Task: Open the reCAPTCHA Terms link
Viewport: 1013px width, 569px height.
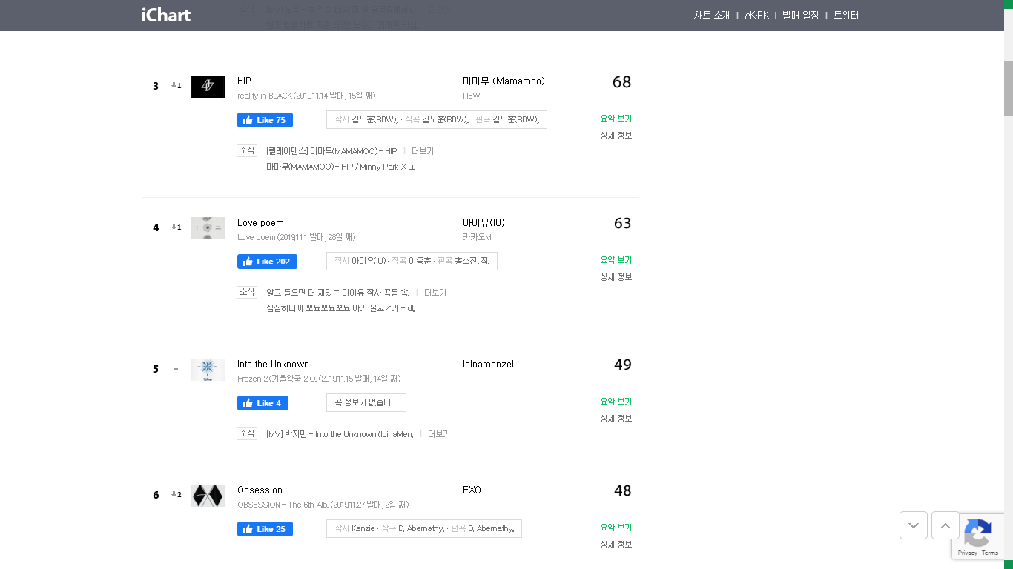Action: [x=990, y=553]
